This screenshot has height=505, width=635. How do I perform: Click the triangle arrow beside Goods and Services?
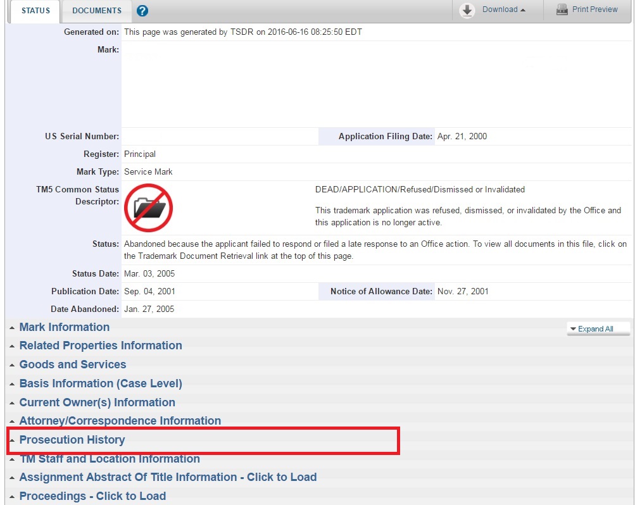12,365
